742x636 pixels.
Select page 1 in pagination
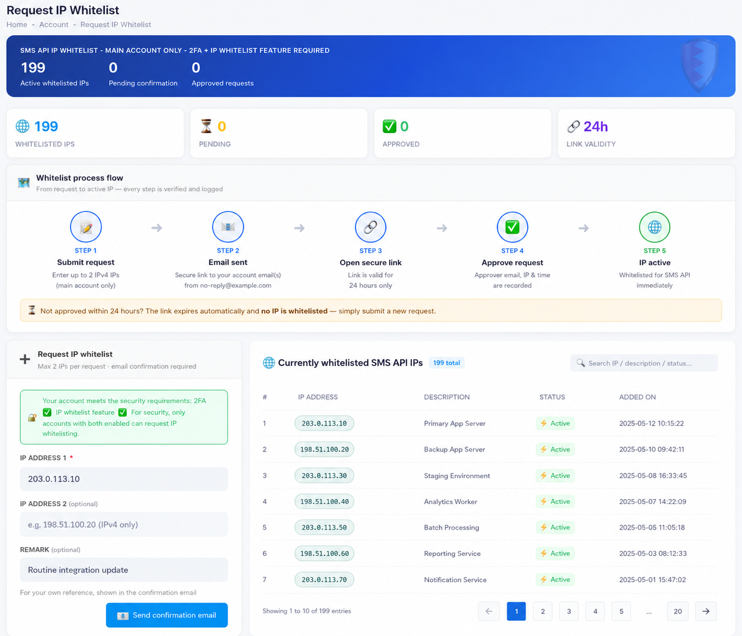pos(516,611)
